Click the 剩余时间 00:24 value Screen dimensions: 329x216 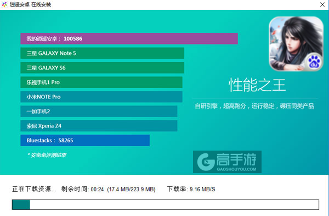pyautogui.click(x=82, y=189)
